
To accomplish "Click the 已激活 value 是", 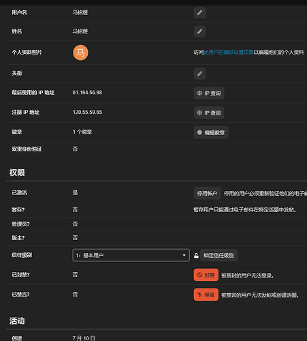I will [75, 192].
